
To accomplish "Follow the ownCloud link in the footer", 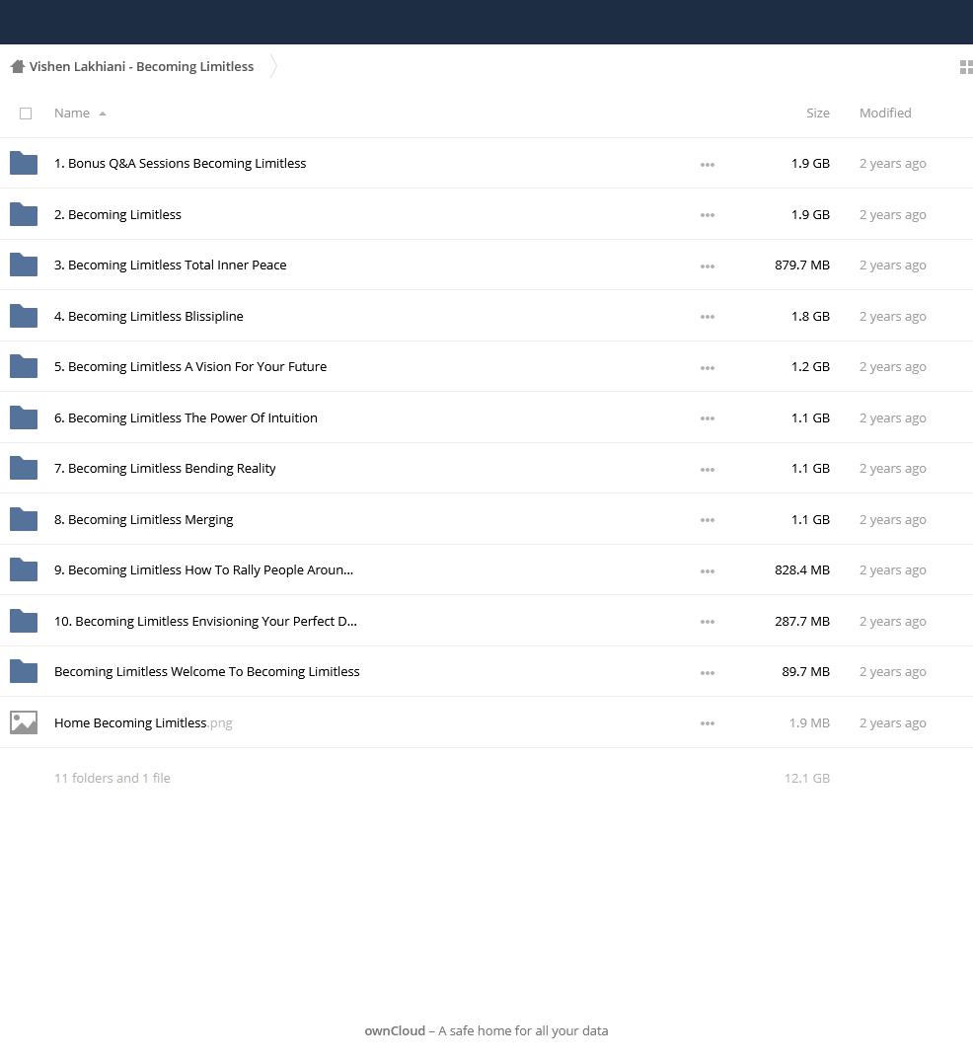I will coord(395,1031).
